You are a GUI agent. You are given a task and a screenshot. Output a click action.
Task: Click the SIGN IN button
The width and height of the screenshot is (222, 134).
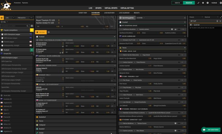177,3
